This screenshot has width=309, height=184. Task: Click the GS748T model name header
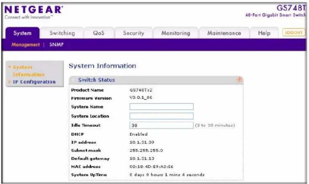[x=291, y=8]
